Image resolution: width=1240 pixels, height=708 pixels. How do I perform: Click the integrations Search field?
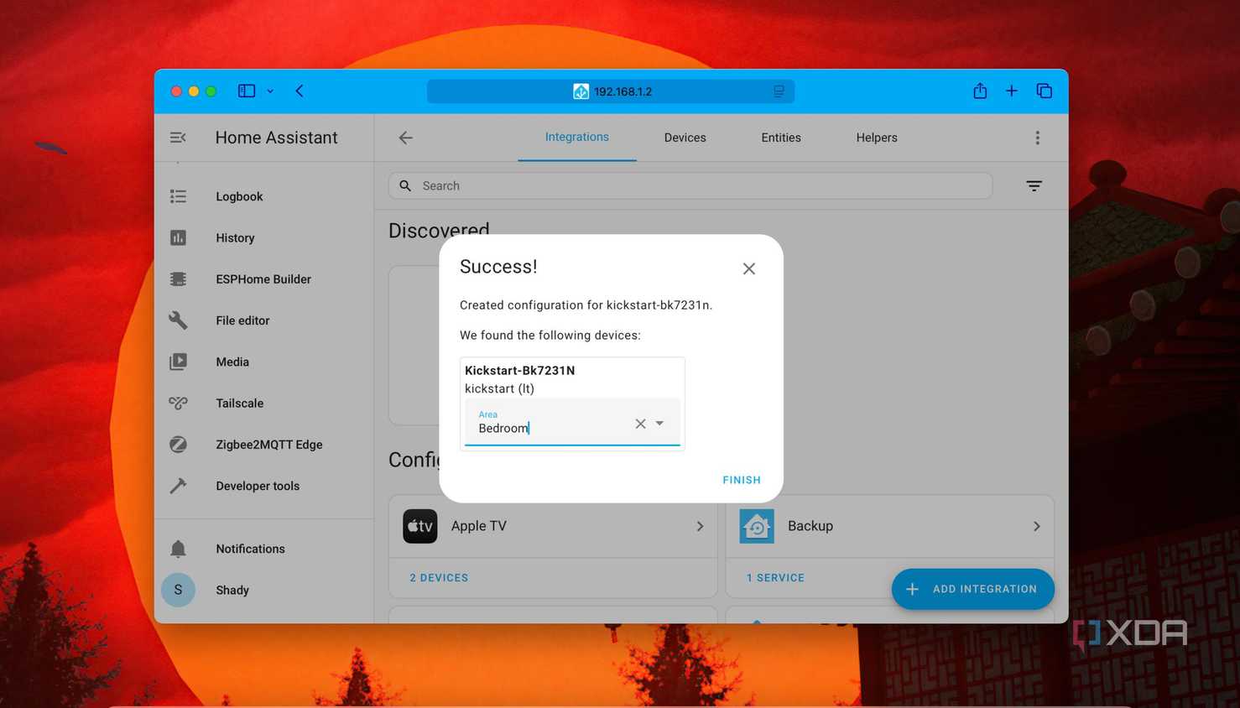(690, 186)
